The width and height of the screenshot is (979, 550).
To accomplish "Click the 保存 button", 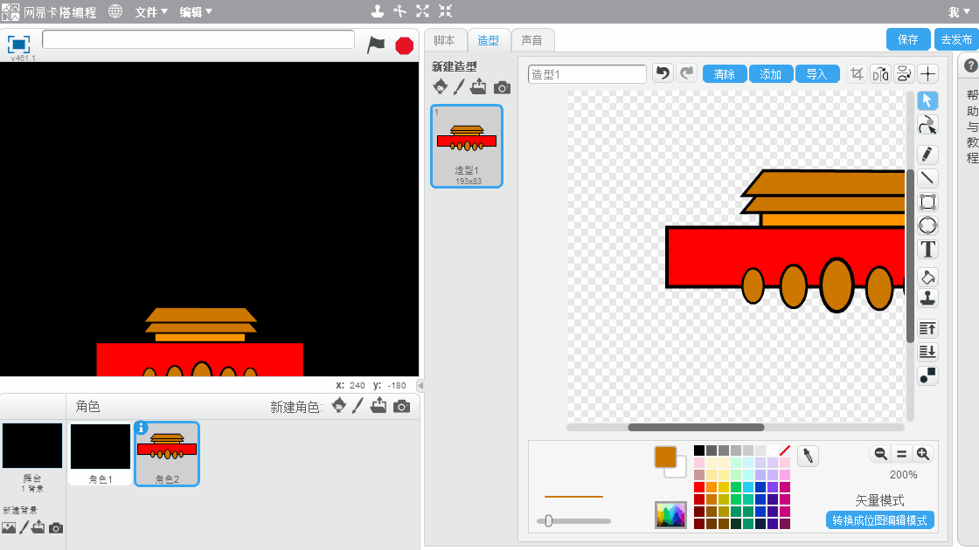I will point(908,39).
